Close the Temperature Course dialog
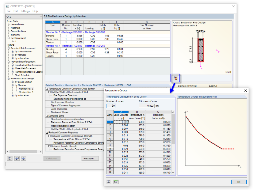The width and height of the screenshot is (254, 190). [245, 90]
